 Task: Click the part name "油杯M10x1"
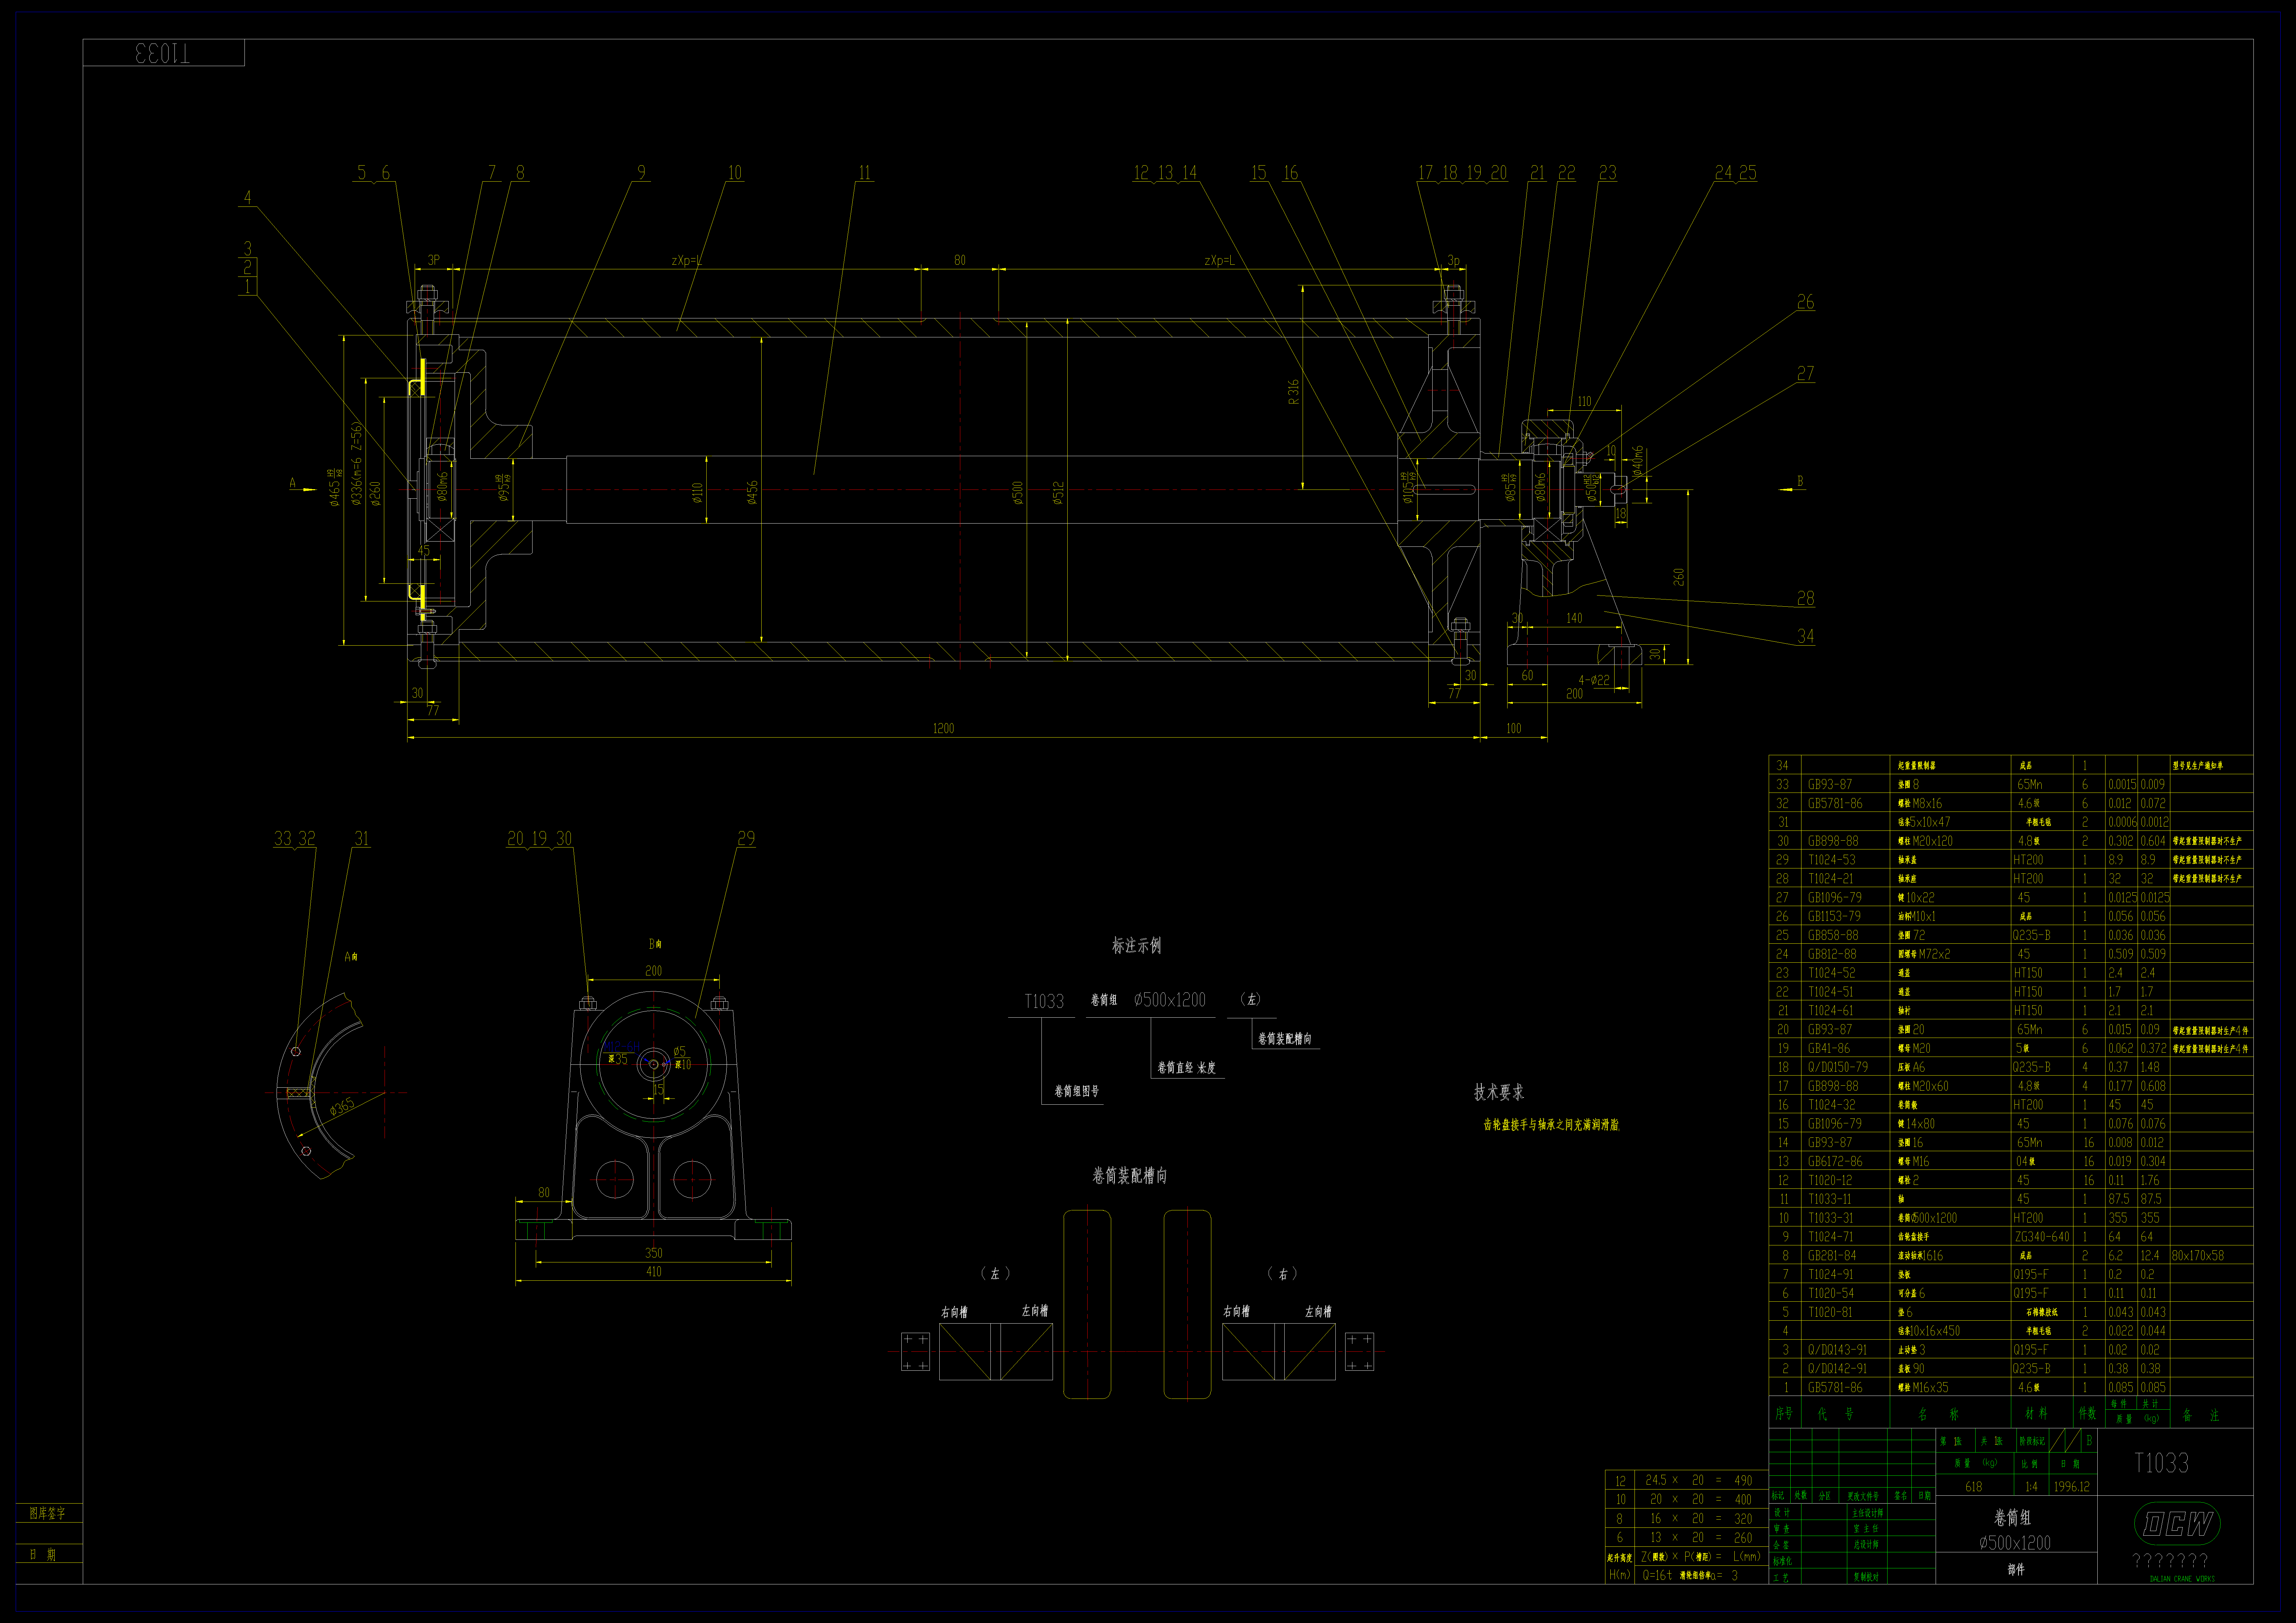(x=1917, y=916)
